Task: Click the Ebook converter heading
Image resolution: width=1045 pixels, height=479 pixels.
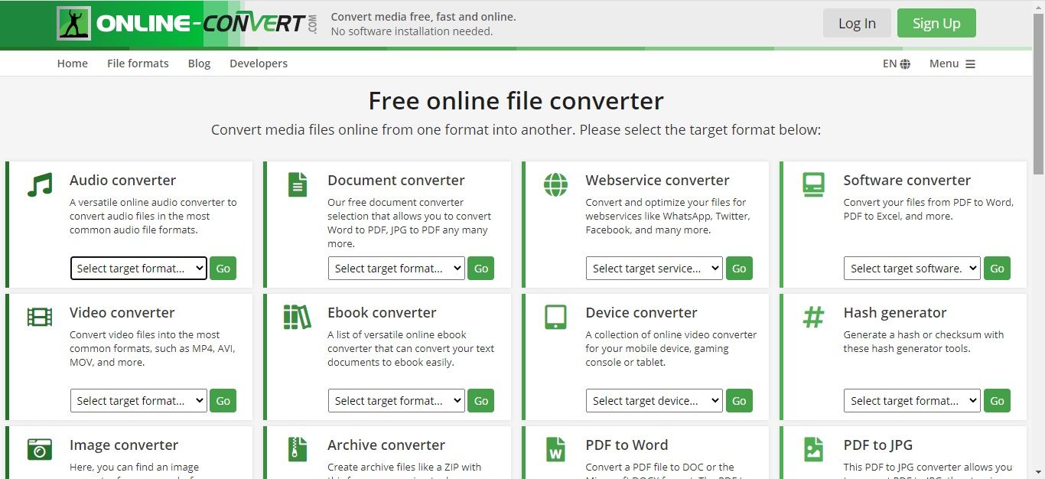Action: pos(382,313)
